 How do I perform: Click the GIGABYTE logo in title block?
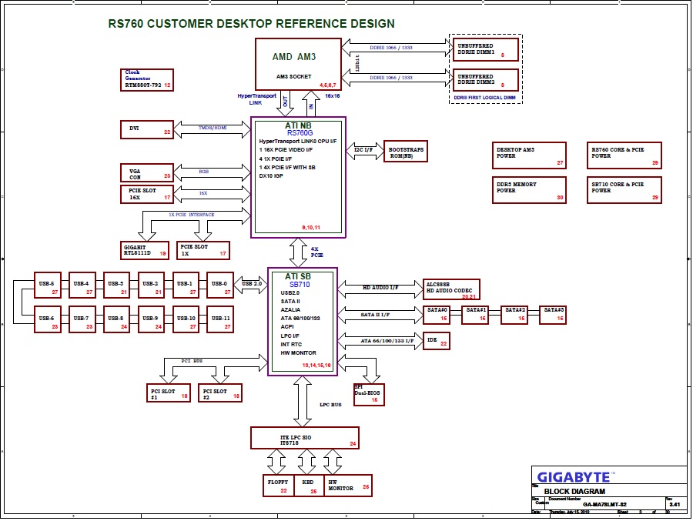(x=574, y=476)
